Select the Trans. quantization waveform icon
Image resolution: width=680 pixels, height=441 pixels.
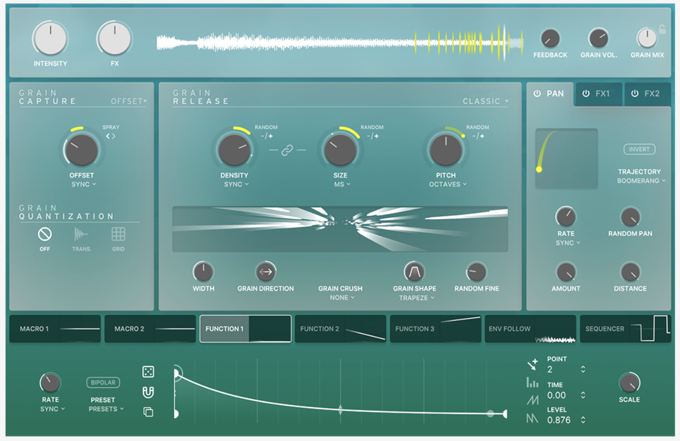(81, 234)
